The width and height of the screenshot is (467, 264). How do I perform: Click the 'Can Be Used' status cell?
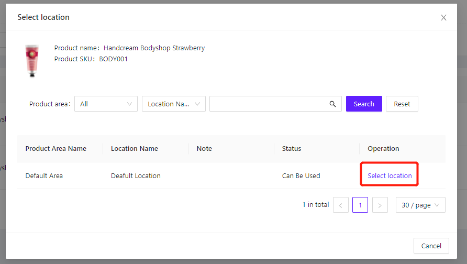pos(301,176)
